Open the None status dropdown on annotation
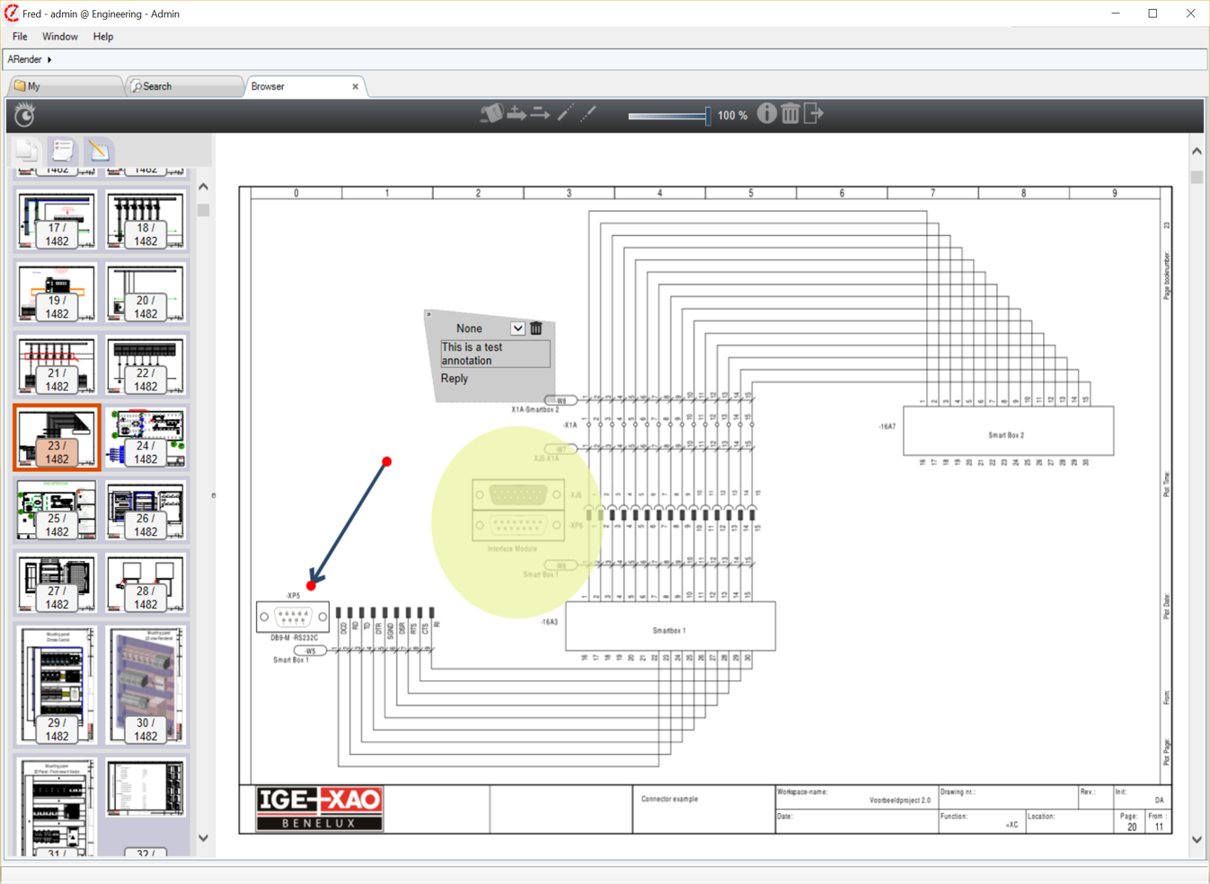The width and height of the screenshot is (1210, 884). [517, 328]
